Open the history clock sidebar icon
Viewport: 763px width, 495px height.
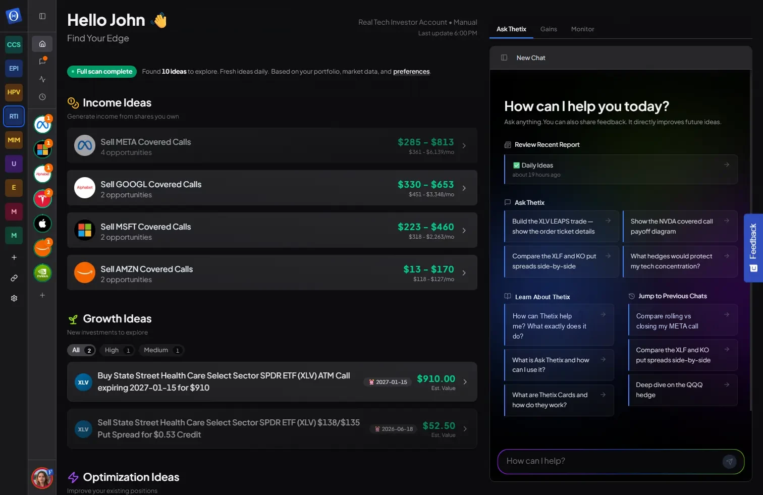point(42,97)
